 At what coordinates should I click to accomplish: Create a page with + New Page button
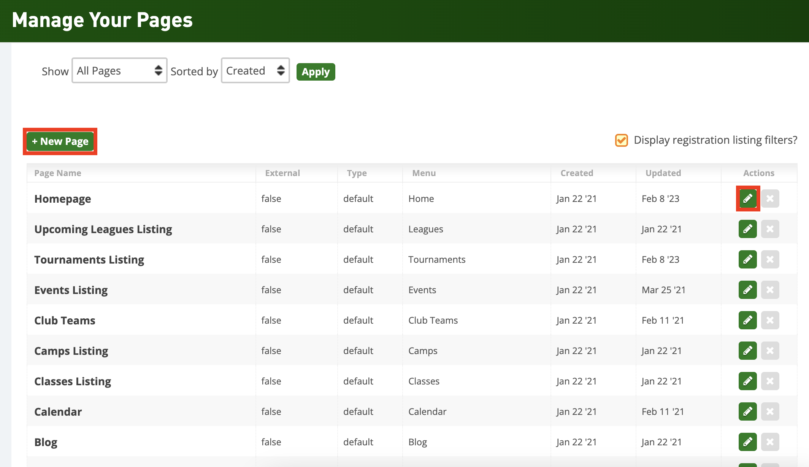pos(60,141)
